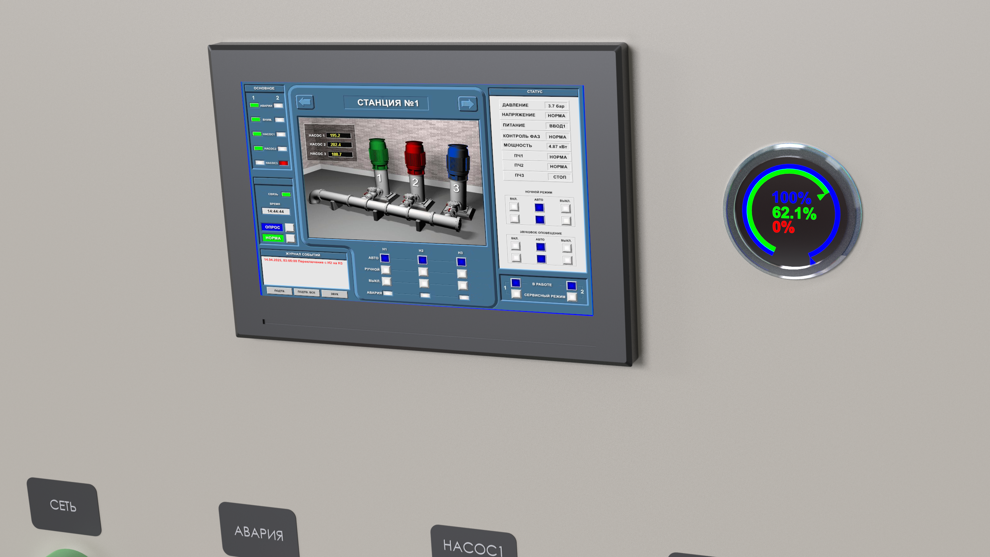This screenshot has width=990, height=557.
Task: Go to previous station with left arrow
Action: pos(305,102)
